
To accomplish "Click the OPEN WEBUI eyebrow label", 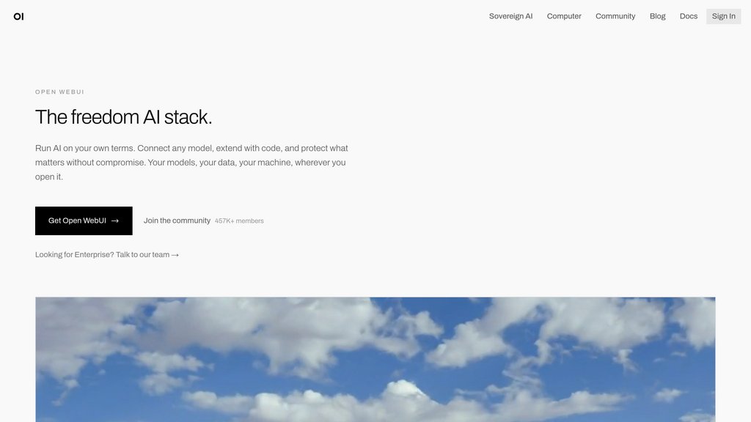I will 59,92.
